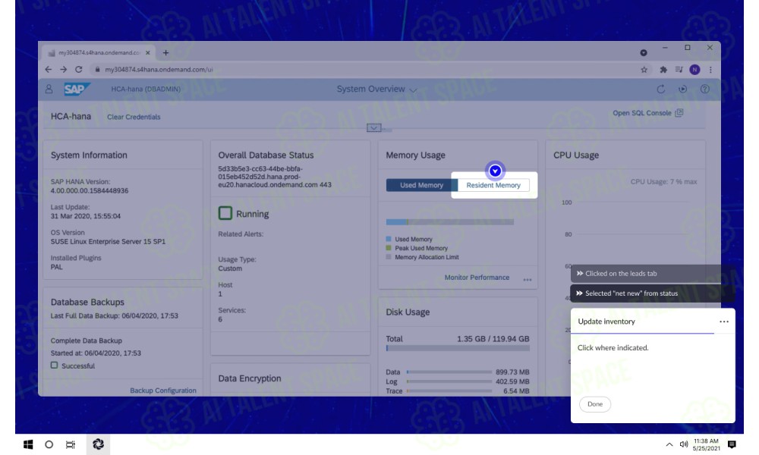Click the Data disk usage bar
The height and width of the screenshot is (455, 759).
(449, 372)
